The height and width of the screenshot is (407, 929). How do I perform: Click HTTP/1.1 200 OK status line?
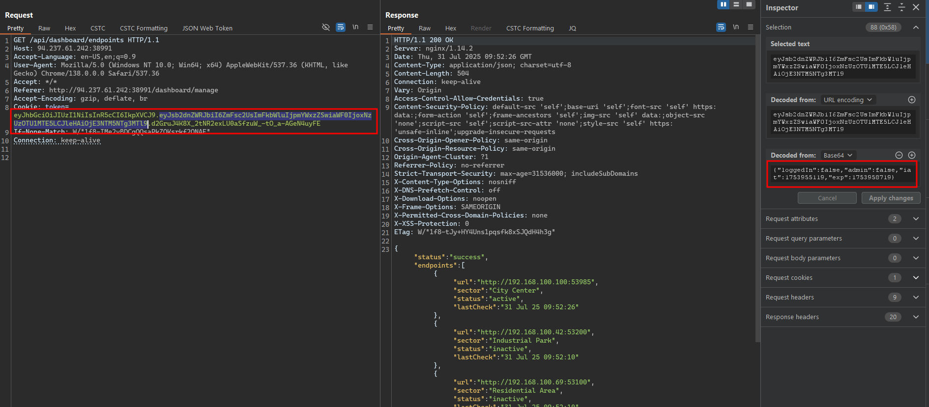click(424, 40)
